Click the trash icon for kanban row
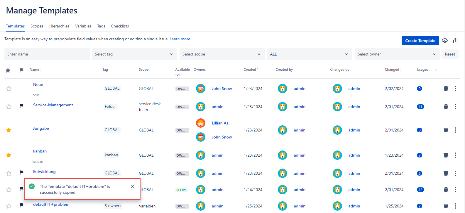Viewport: 465px width, 213px height. pos(446,155)
